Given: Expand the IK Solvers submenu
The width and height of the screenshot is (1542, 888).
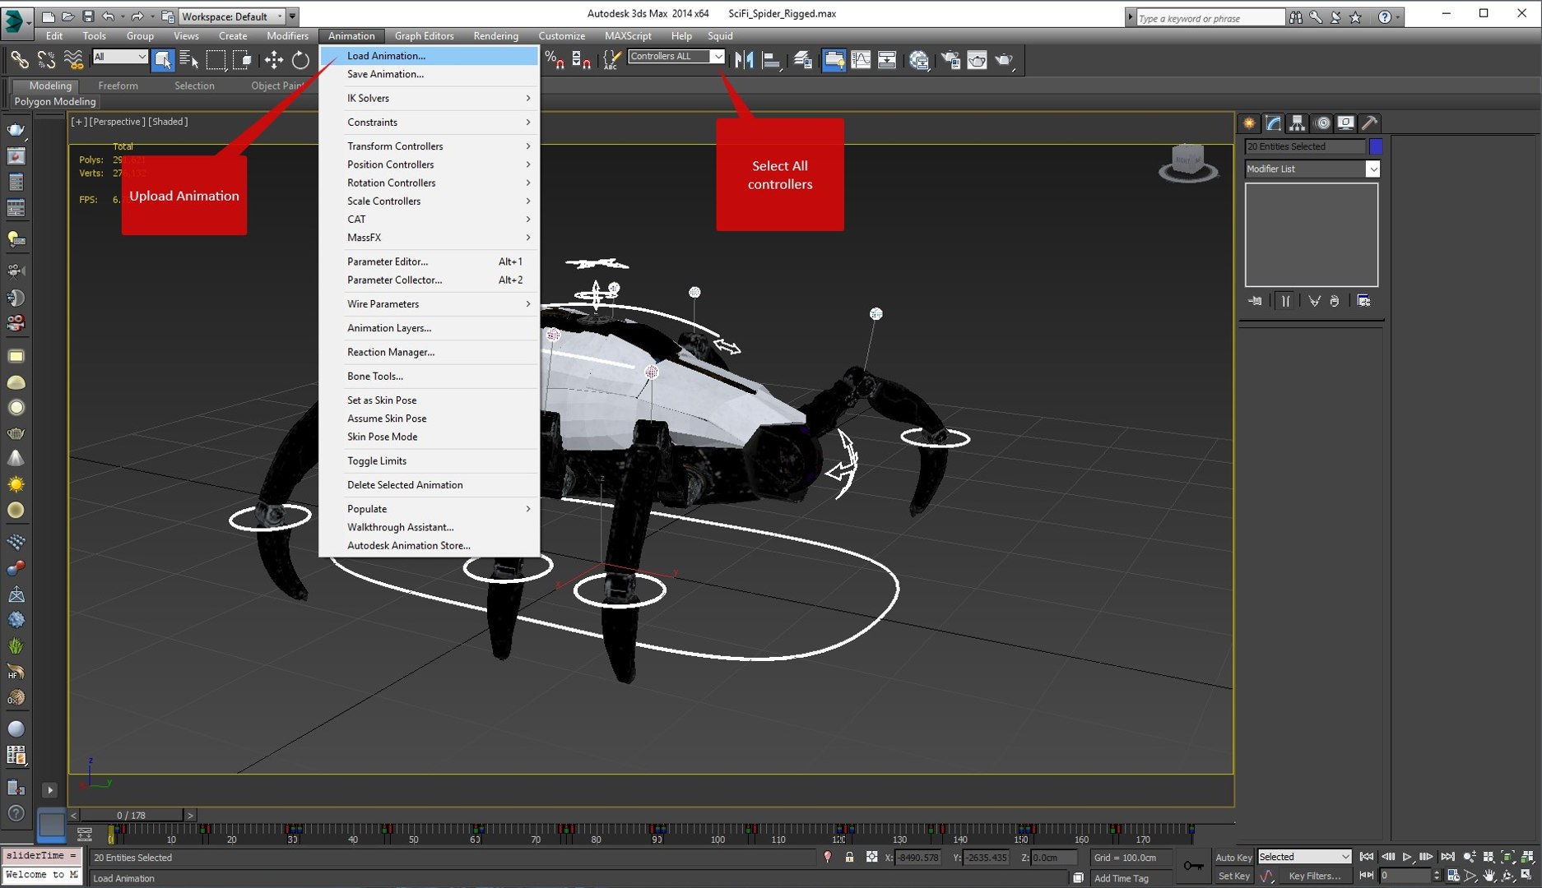Looking at the screenshot, I should [x=429, y=98].
